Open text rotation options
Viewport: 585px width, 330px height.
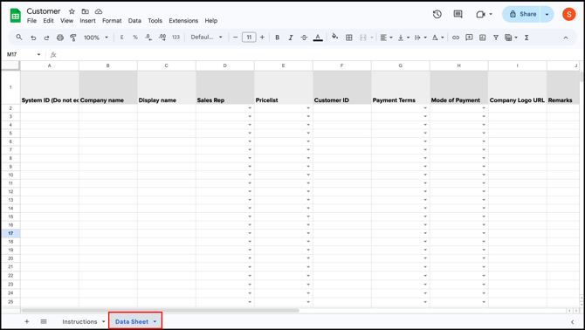click(437, 38)
